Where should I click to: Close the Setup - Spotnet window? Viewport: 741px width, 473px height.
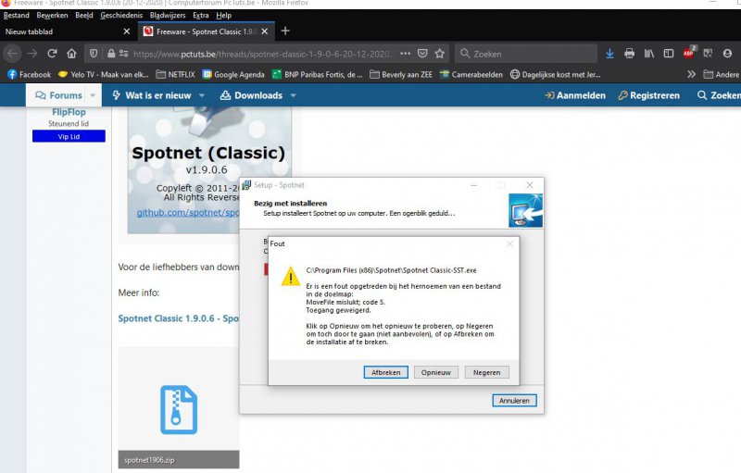530,185
